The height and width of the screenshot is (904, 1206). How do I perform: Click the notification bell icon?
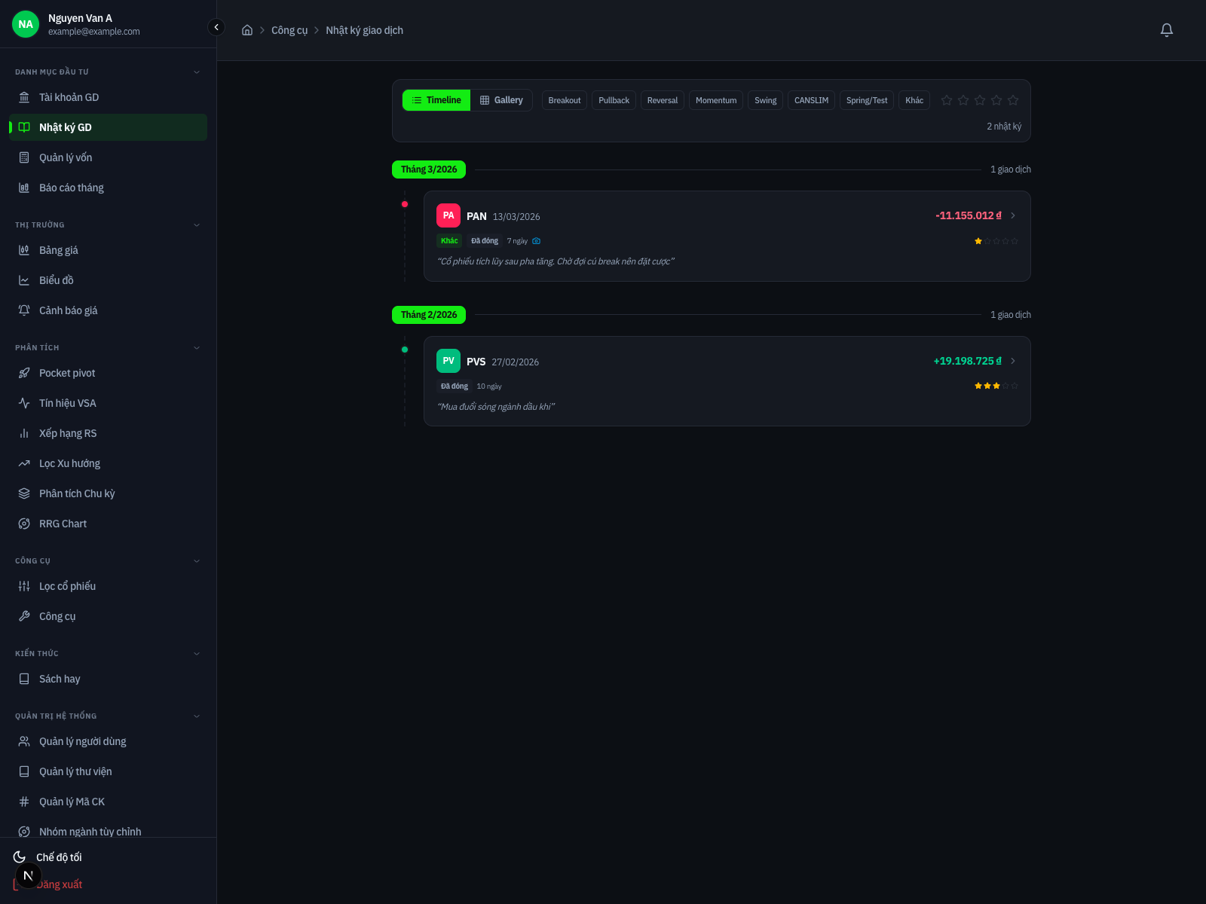tap(1166, 30)
